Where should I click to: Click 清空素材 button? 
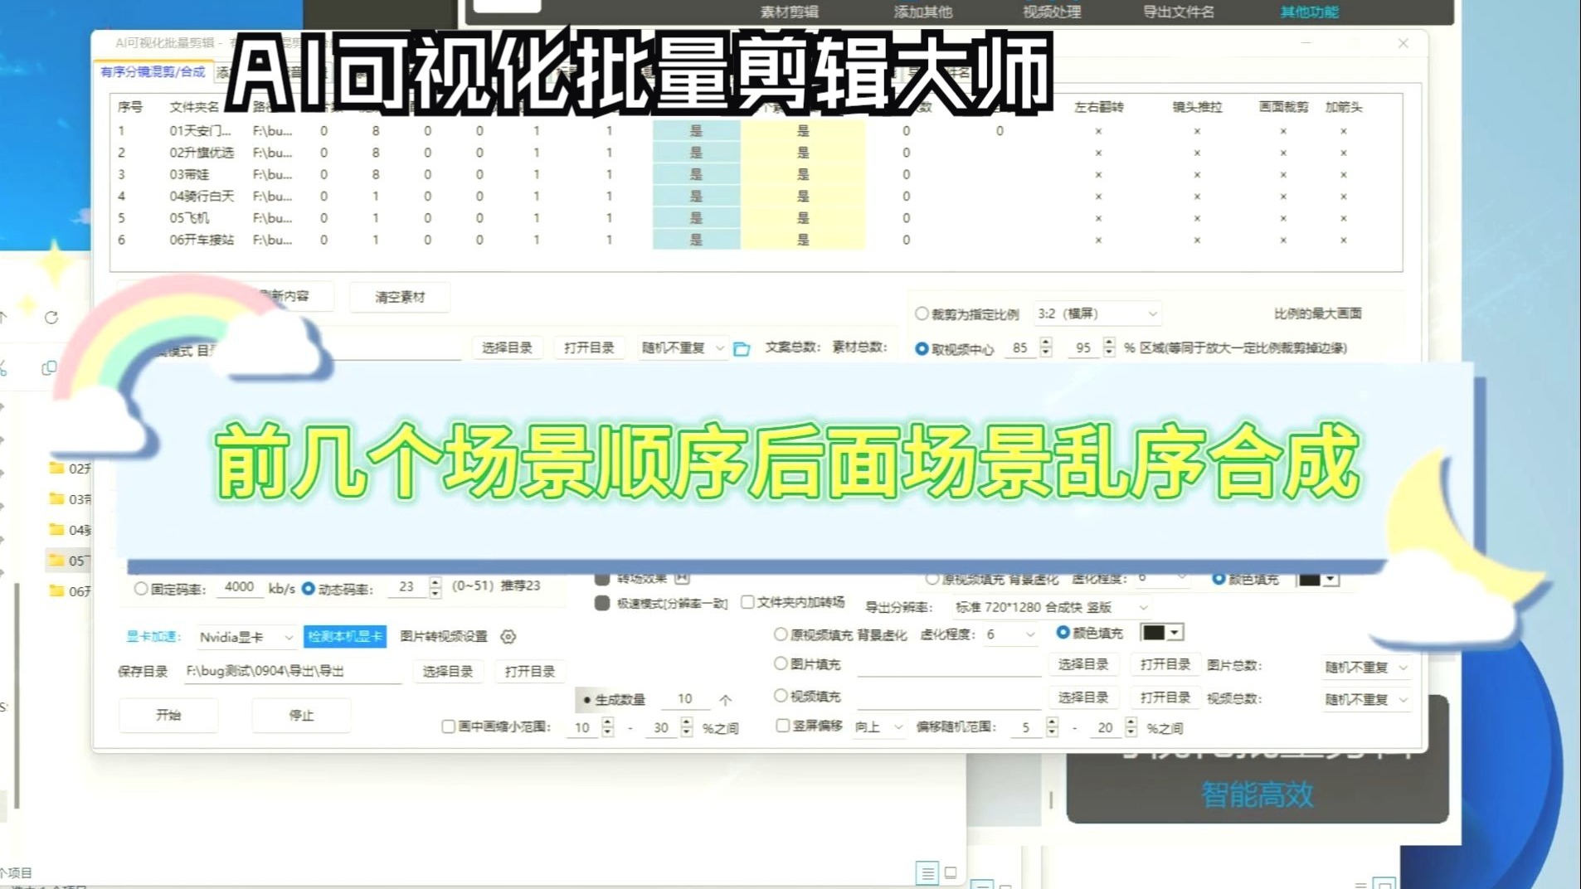(400, 297)
